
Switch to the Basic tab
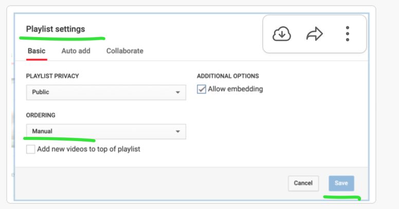click(x=36, y=51)
